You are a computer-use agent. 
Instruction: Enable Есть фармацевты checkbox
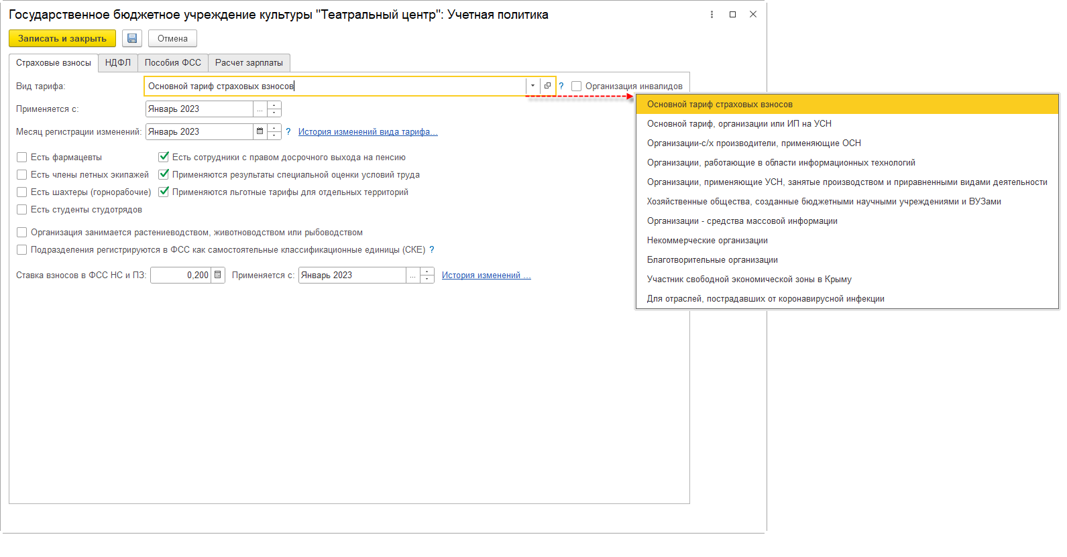[22, 157]
